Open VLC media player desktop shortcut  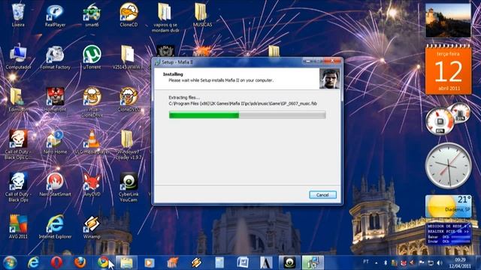[92, 142]
